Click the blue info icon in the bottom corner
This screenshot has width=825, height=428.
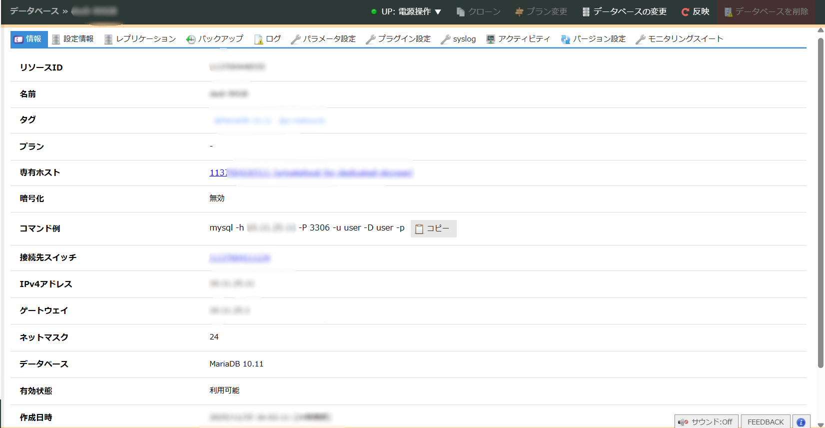801,422
